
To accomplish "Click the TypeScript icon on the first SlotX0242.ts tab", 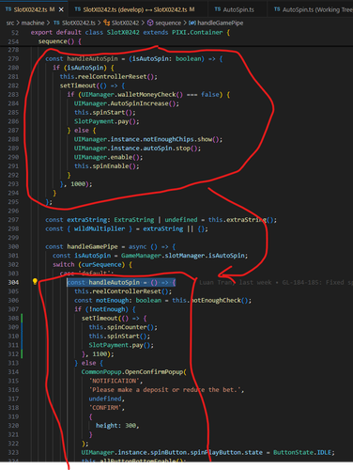I will 8,9.
